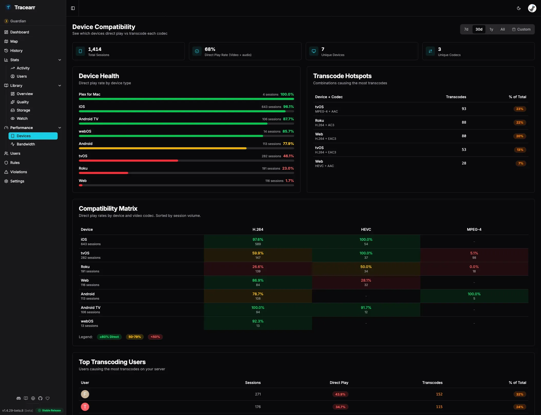This screenshot has height=415, width=541.
Task: Open the Guardian server selector
Action: [33, 21]
